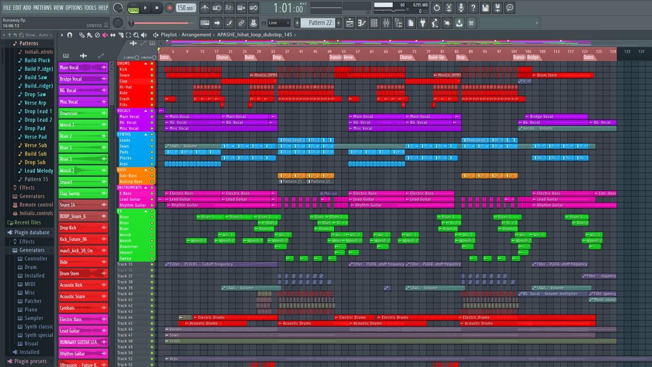Collapse the INSTRUMENTS track group
This screenshot has width=652, height=367.
145,188
